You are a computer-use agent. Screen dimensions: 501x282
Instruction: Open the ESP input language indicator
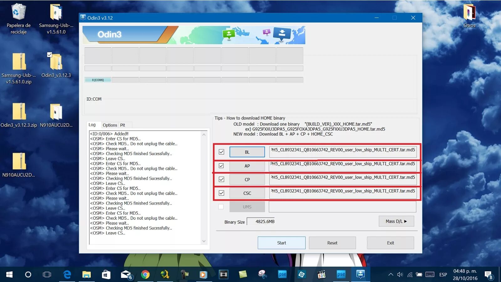point(443,274)
